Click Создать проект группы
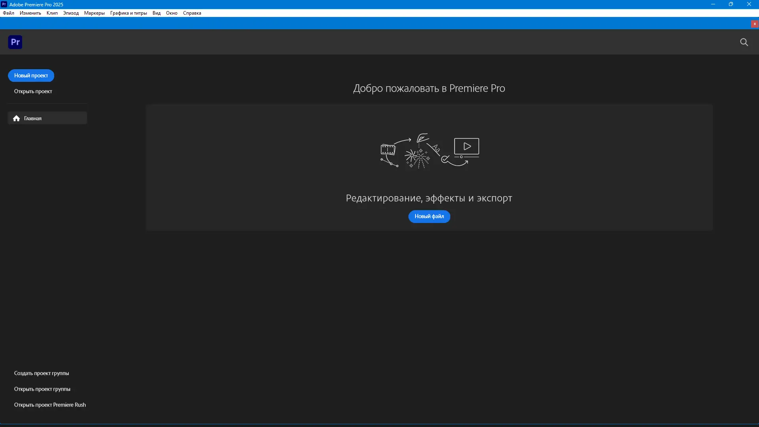The height and width of the screenshot is (427, 759). [42, 373]
